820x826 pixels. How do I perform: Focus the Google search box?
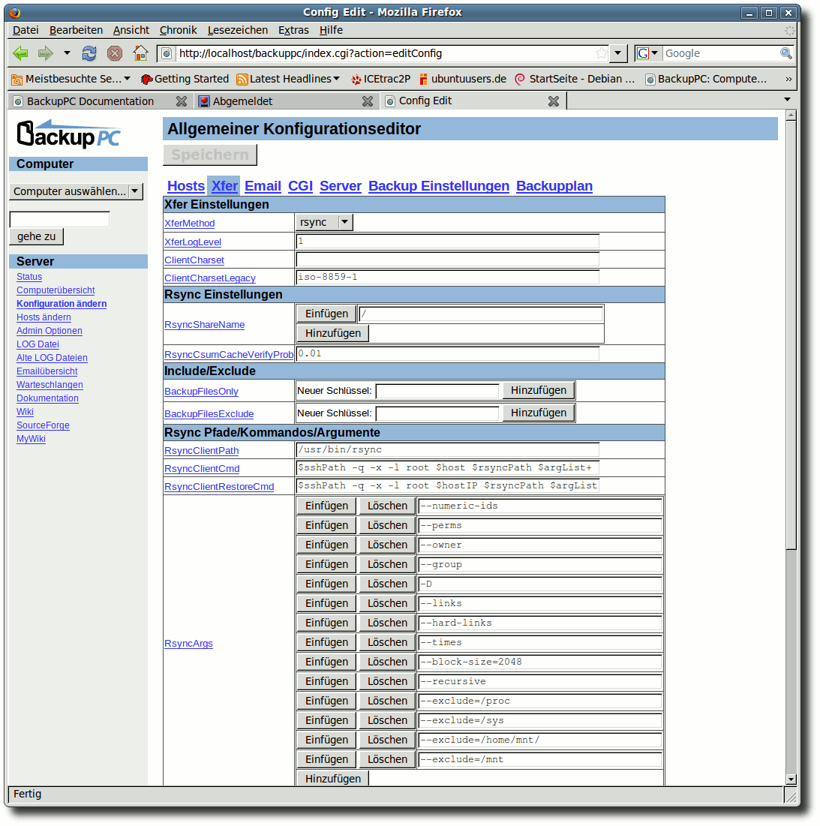[x=720, y=53]
